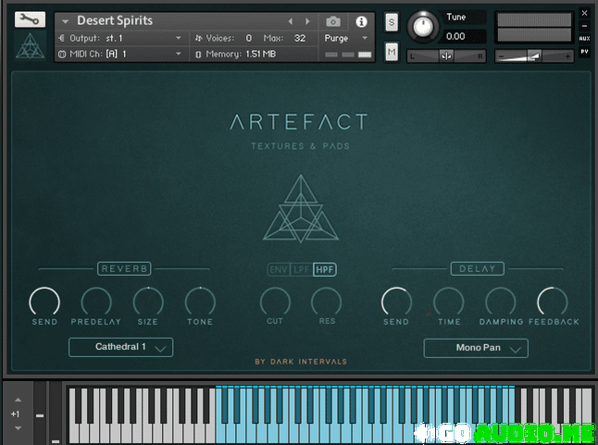Raise keyboard octave with up arrow
Screen dimensions: 598x445
(x=16, y=401)
